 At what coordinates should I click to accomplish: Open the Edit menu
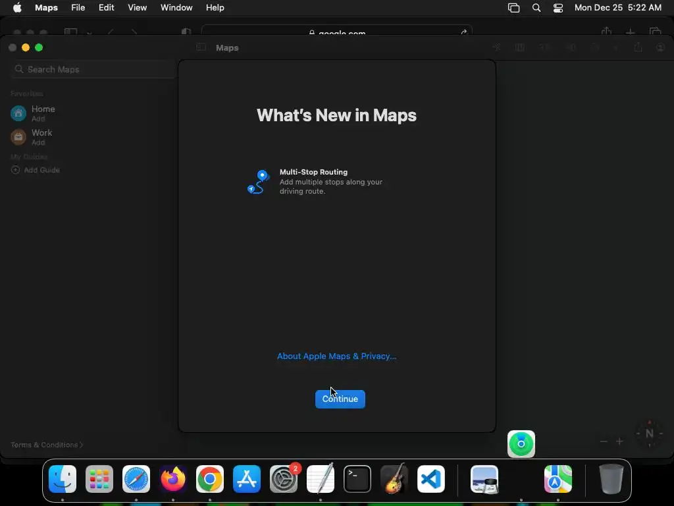click(x=106, y=8)
